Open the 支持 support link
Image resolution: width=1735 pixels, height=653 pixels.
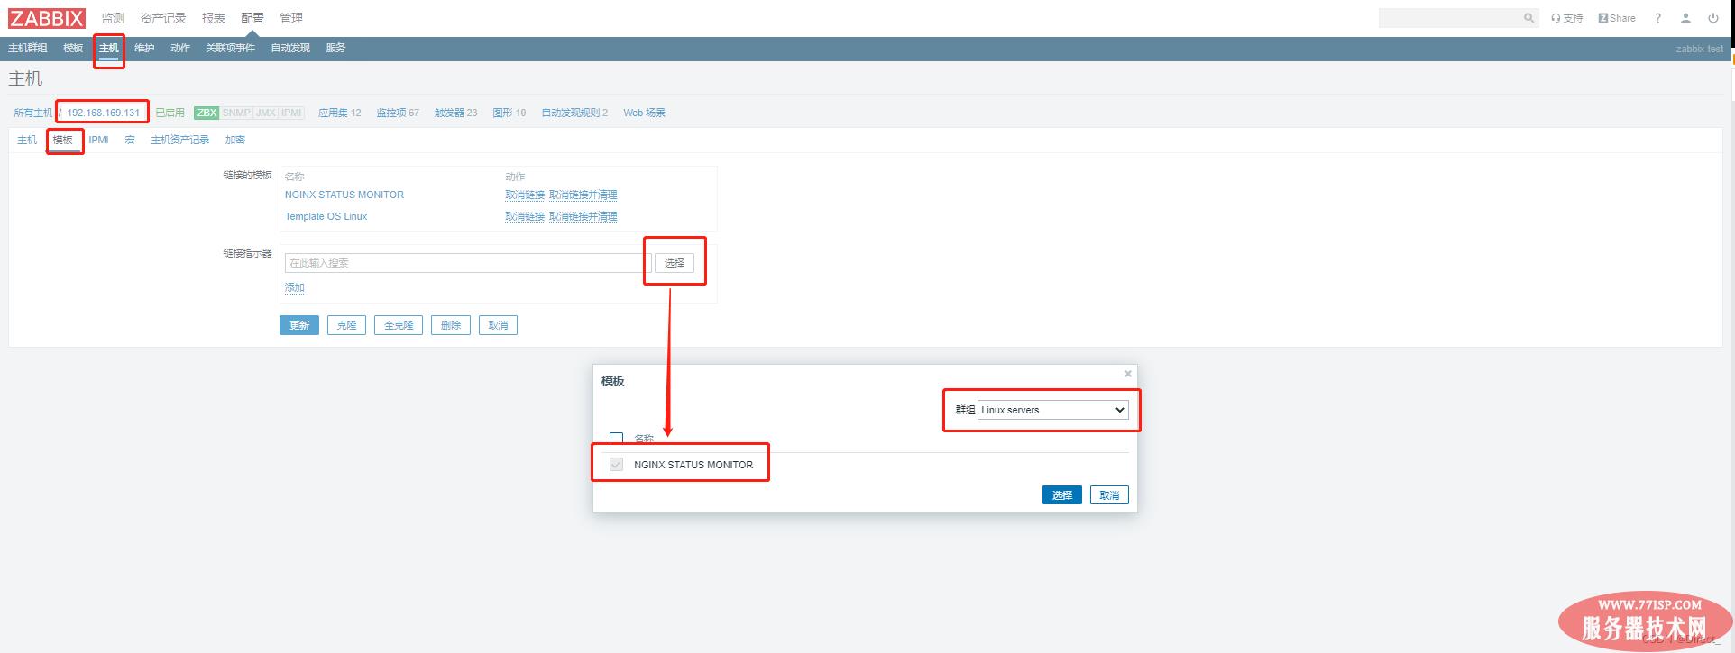pos(1567,18)
